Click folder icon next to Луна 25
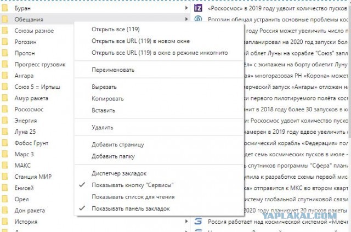Screen dimensions: 351x232 (x=5, y=132)
